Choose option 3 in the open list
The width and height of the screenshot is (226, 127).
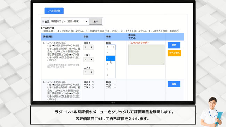(x=111, y=64)
